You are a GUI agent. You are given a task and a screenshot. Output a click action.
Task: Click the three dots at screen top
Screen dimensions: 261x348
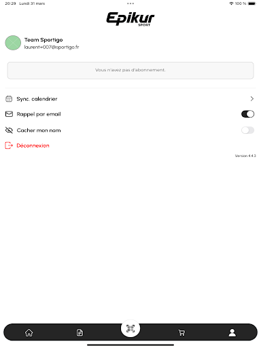[x=130, y=3]
